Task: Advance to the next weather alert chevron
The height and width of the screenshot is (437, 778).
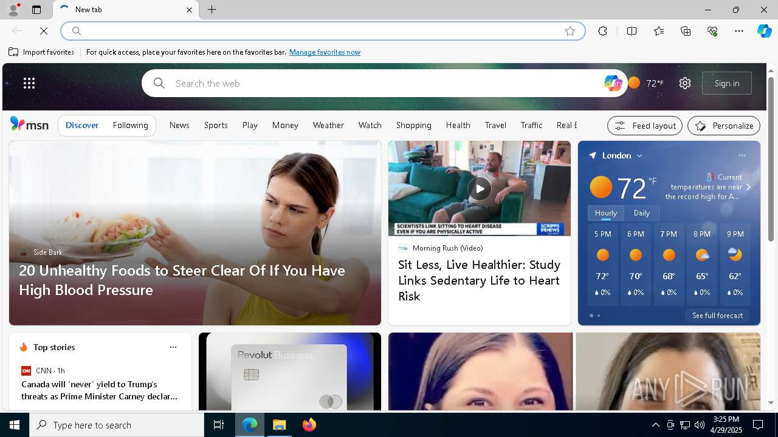Action: (748, 187)
